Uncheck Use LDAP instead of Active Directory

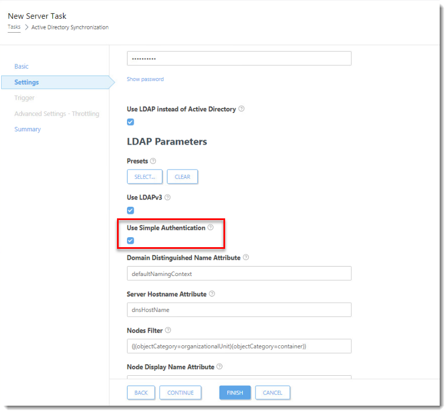[130, 122]
